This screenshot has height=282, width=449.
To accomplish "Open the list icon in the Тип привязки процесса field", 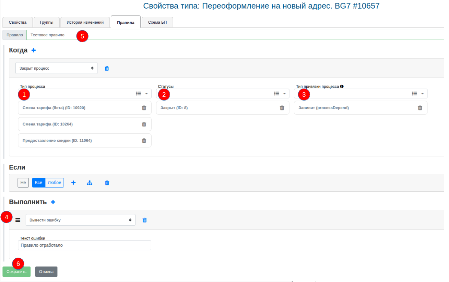I will [x=414, y=93].
